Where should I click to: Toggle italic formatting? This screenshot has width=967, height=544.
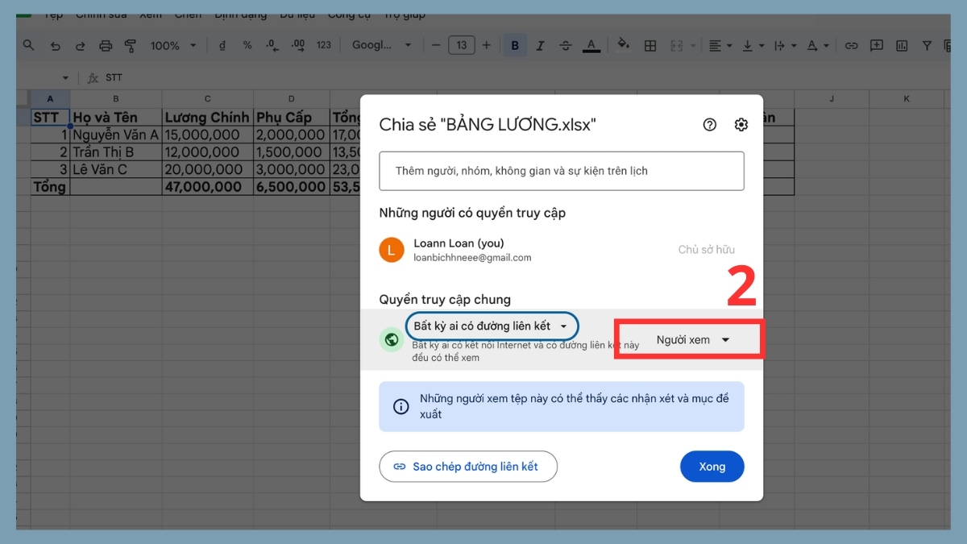pos(541,45)
